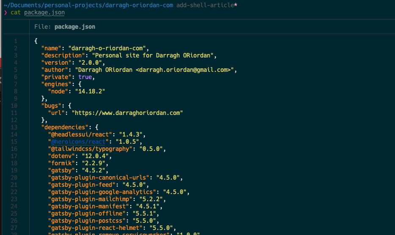Click the cat command word

pyautogui.click(x=16, y=13)
